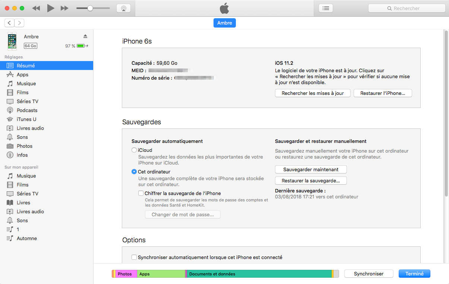Click 'Capacité : 59,60 Go' text
The height and width of the screenshot is (284, 449).
154,63
